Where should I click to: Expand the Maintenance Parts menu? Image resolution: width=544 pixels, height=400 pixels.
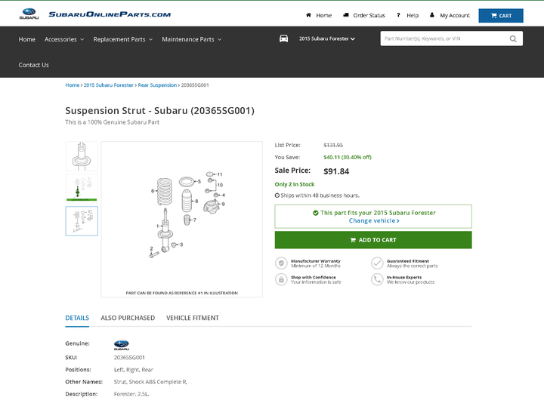[x=191, y=39]
